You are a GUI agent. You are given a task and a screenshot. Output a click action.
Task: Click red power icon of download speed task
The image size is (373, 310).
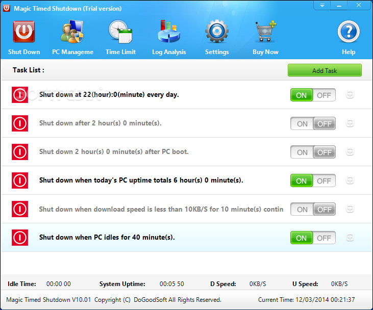20,209
